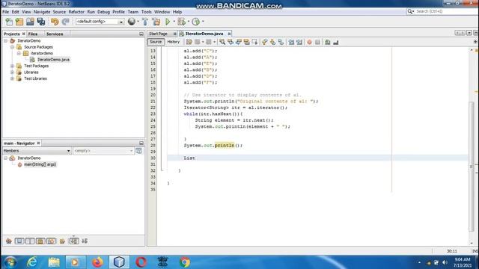Open Opera from the taskbar
This screenshot has width=479, height=269.
pos(141,262)
